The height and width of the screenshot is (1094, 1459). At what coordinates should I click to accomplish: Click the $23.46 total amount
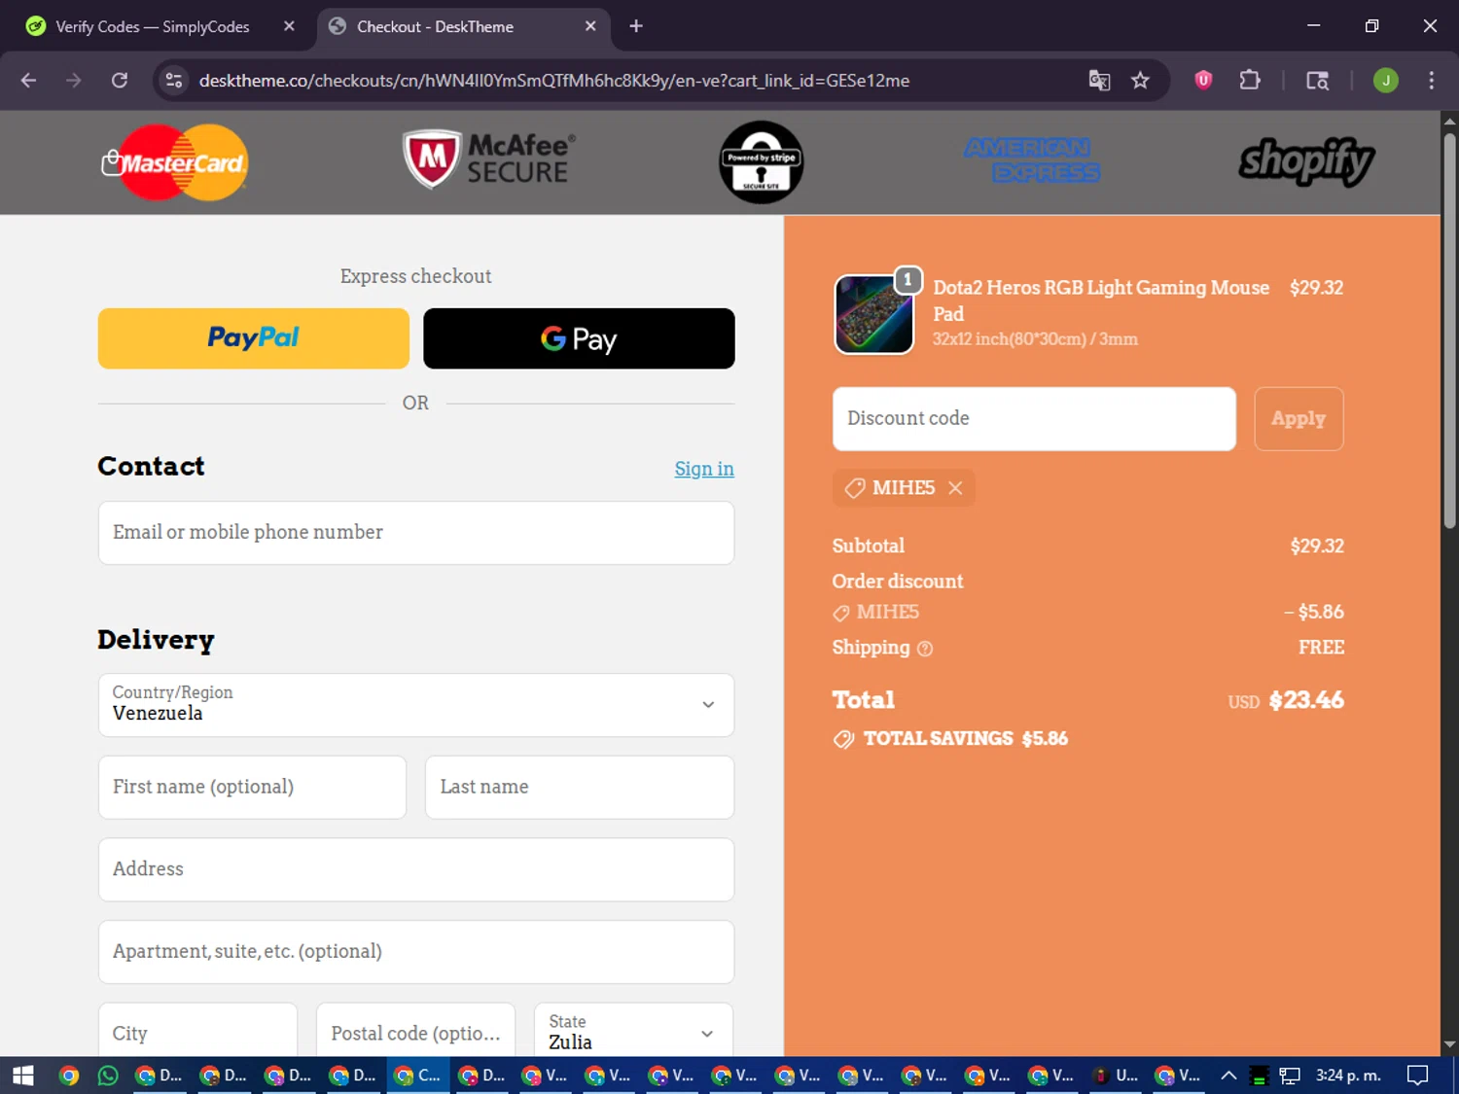pos(1306,700)
